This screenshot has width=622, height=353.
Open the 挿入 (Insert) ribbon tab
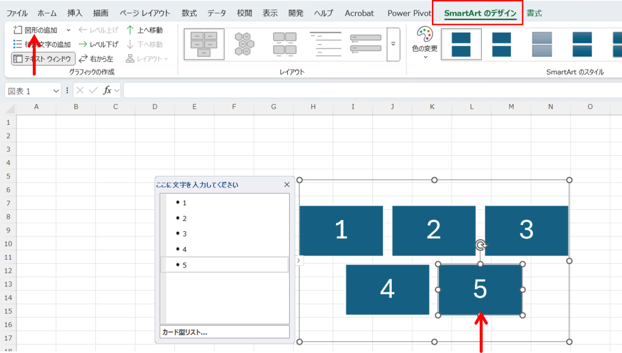click(75, 13)
